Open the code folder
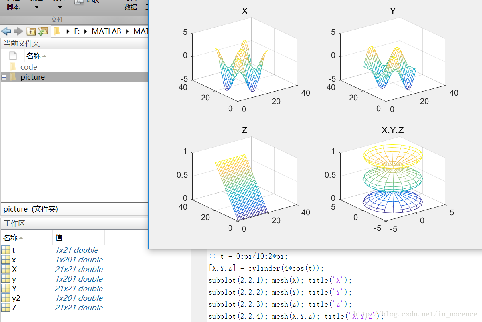The height and width of the screenshot is (322, 482). point(28,67)
